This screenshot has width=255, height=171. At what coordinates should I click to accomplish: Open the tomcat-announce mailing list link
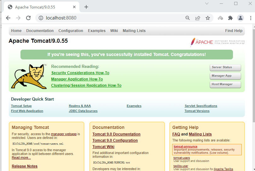point(185,146)
